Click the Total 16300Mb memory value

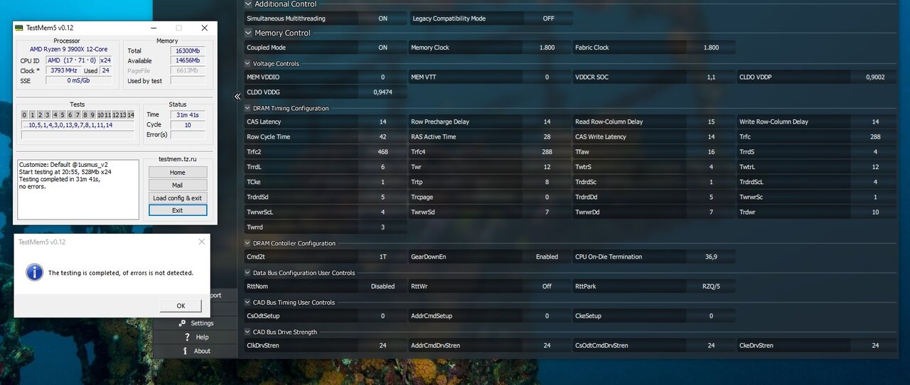[x=188, y=51]
